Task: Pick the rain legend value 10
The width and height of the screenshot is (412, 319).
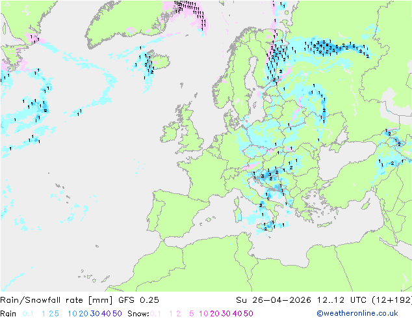Action: [x=73, y=314]
